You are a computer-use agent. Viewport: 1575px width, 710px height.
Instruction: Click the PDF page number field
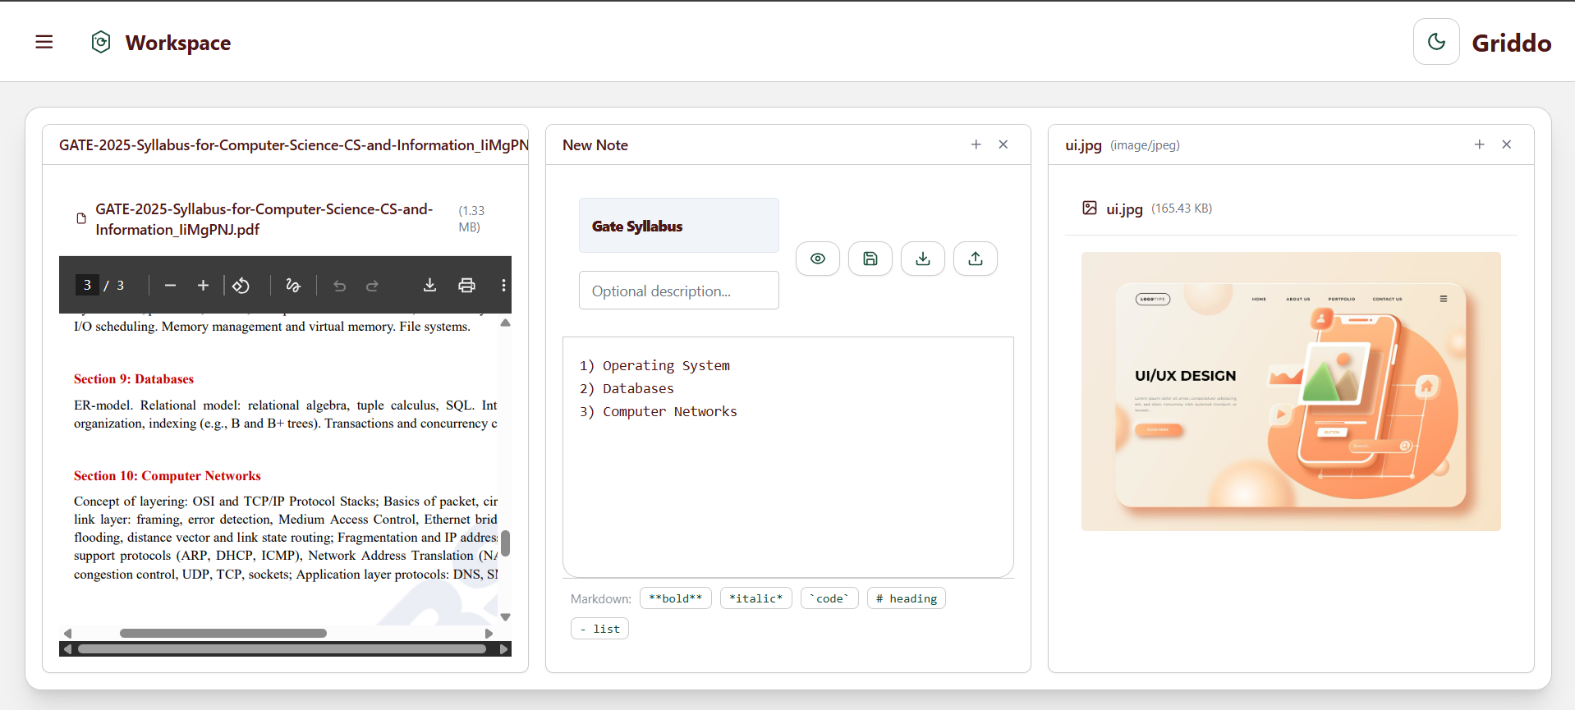click(x=87, y=285)
